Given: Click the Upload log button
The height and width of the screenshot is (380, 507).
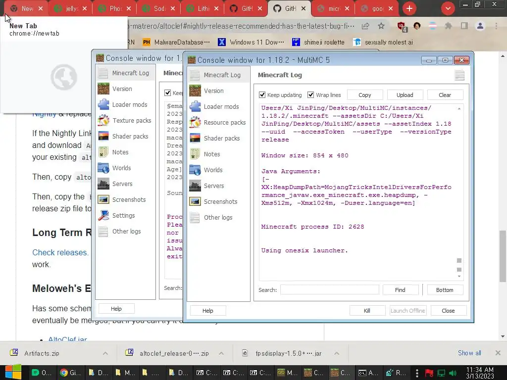Looking at the screenshot, I should 405,95.
